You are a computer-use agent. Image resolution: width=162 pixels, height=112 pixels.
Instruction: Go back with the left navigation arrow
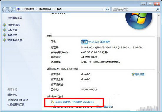click(5, 9)
